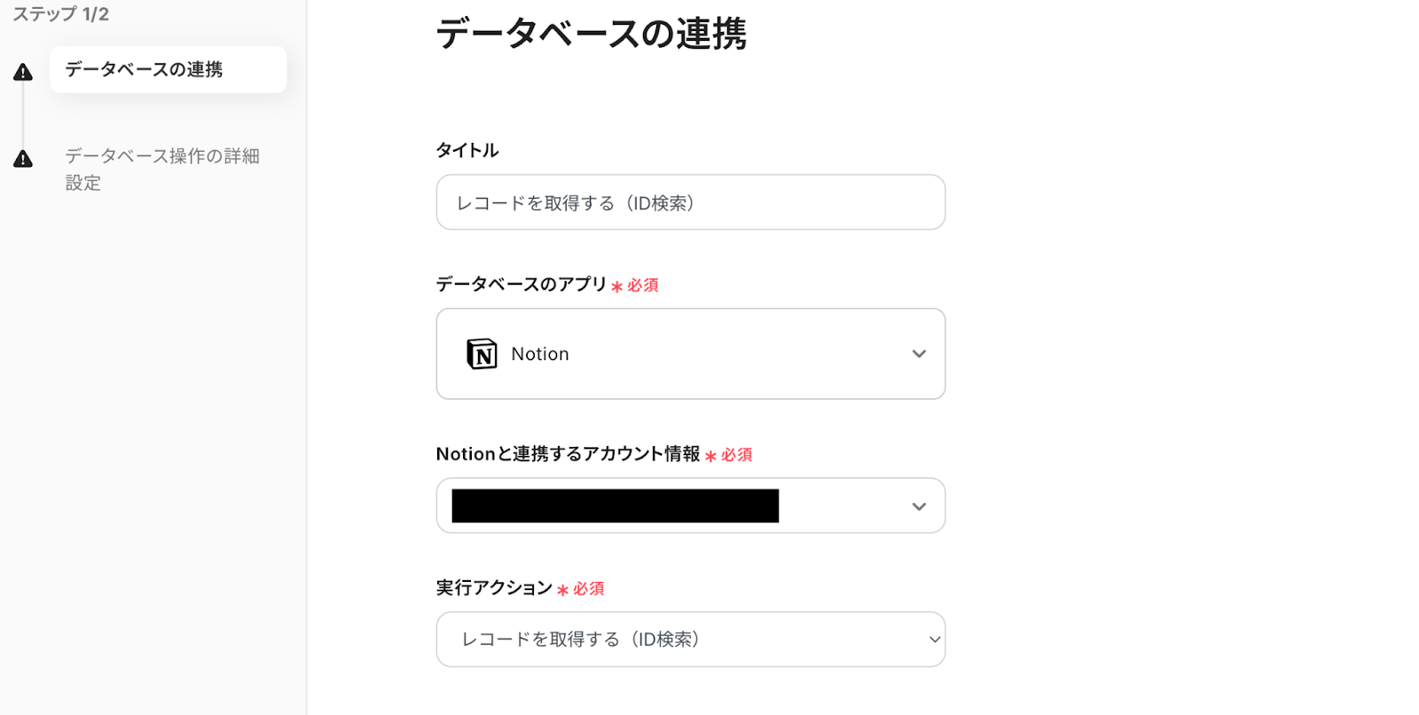Click the Notion logo in the app selector
The width and height of the screenshot is (1419, 715).
click(x=482, y=354)
